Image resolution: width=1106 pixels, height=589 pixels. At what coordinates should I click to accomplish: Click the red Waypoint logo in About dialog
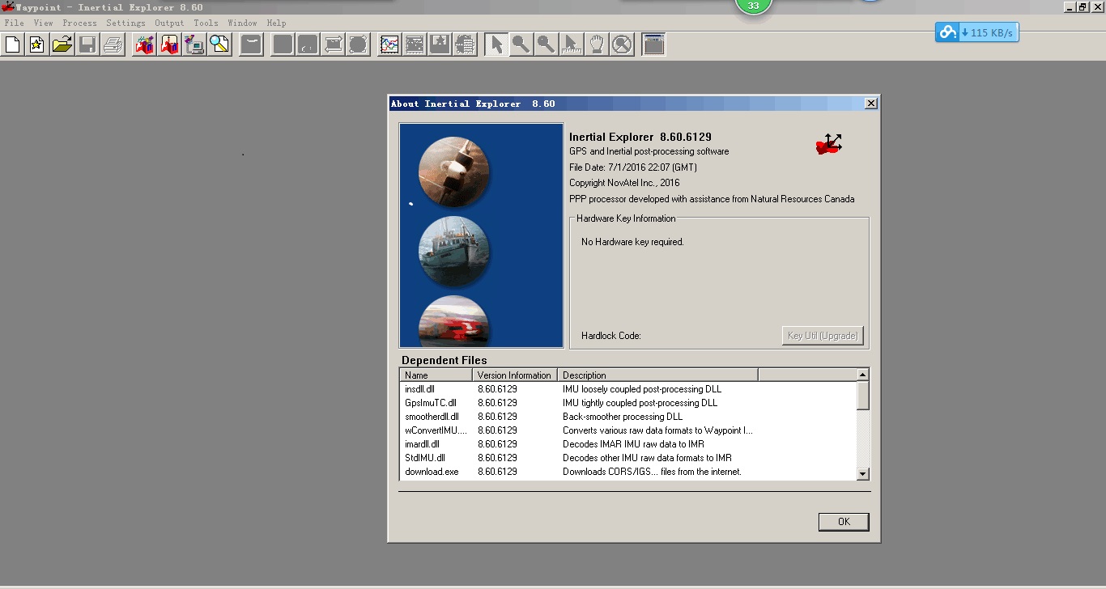829,145
